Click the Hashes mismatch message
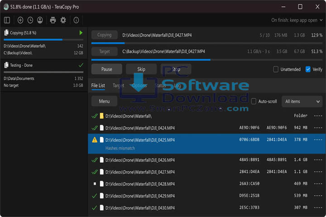326x217 pixels. pos(120,148)
